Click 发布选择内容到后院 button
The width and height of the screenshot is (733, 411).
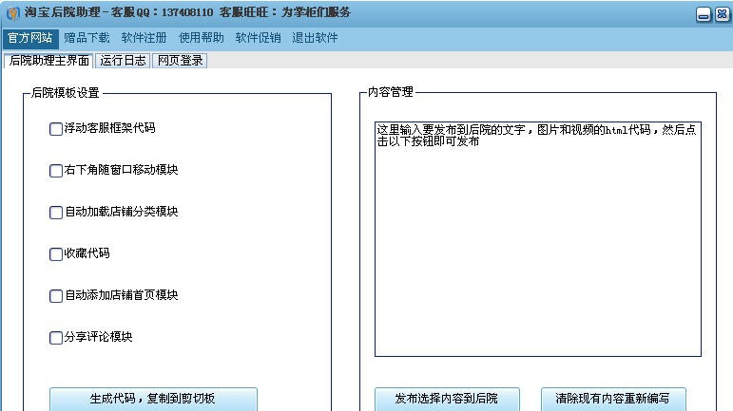coord(447,399)
